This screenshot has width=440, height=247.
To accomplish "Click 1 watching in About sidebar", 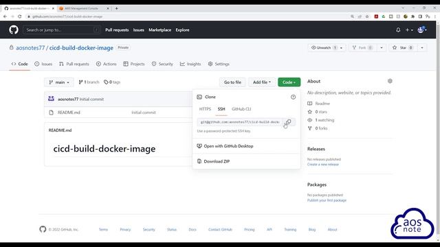I will (324, 120).
